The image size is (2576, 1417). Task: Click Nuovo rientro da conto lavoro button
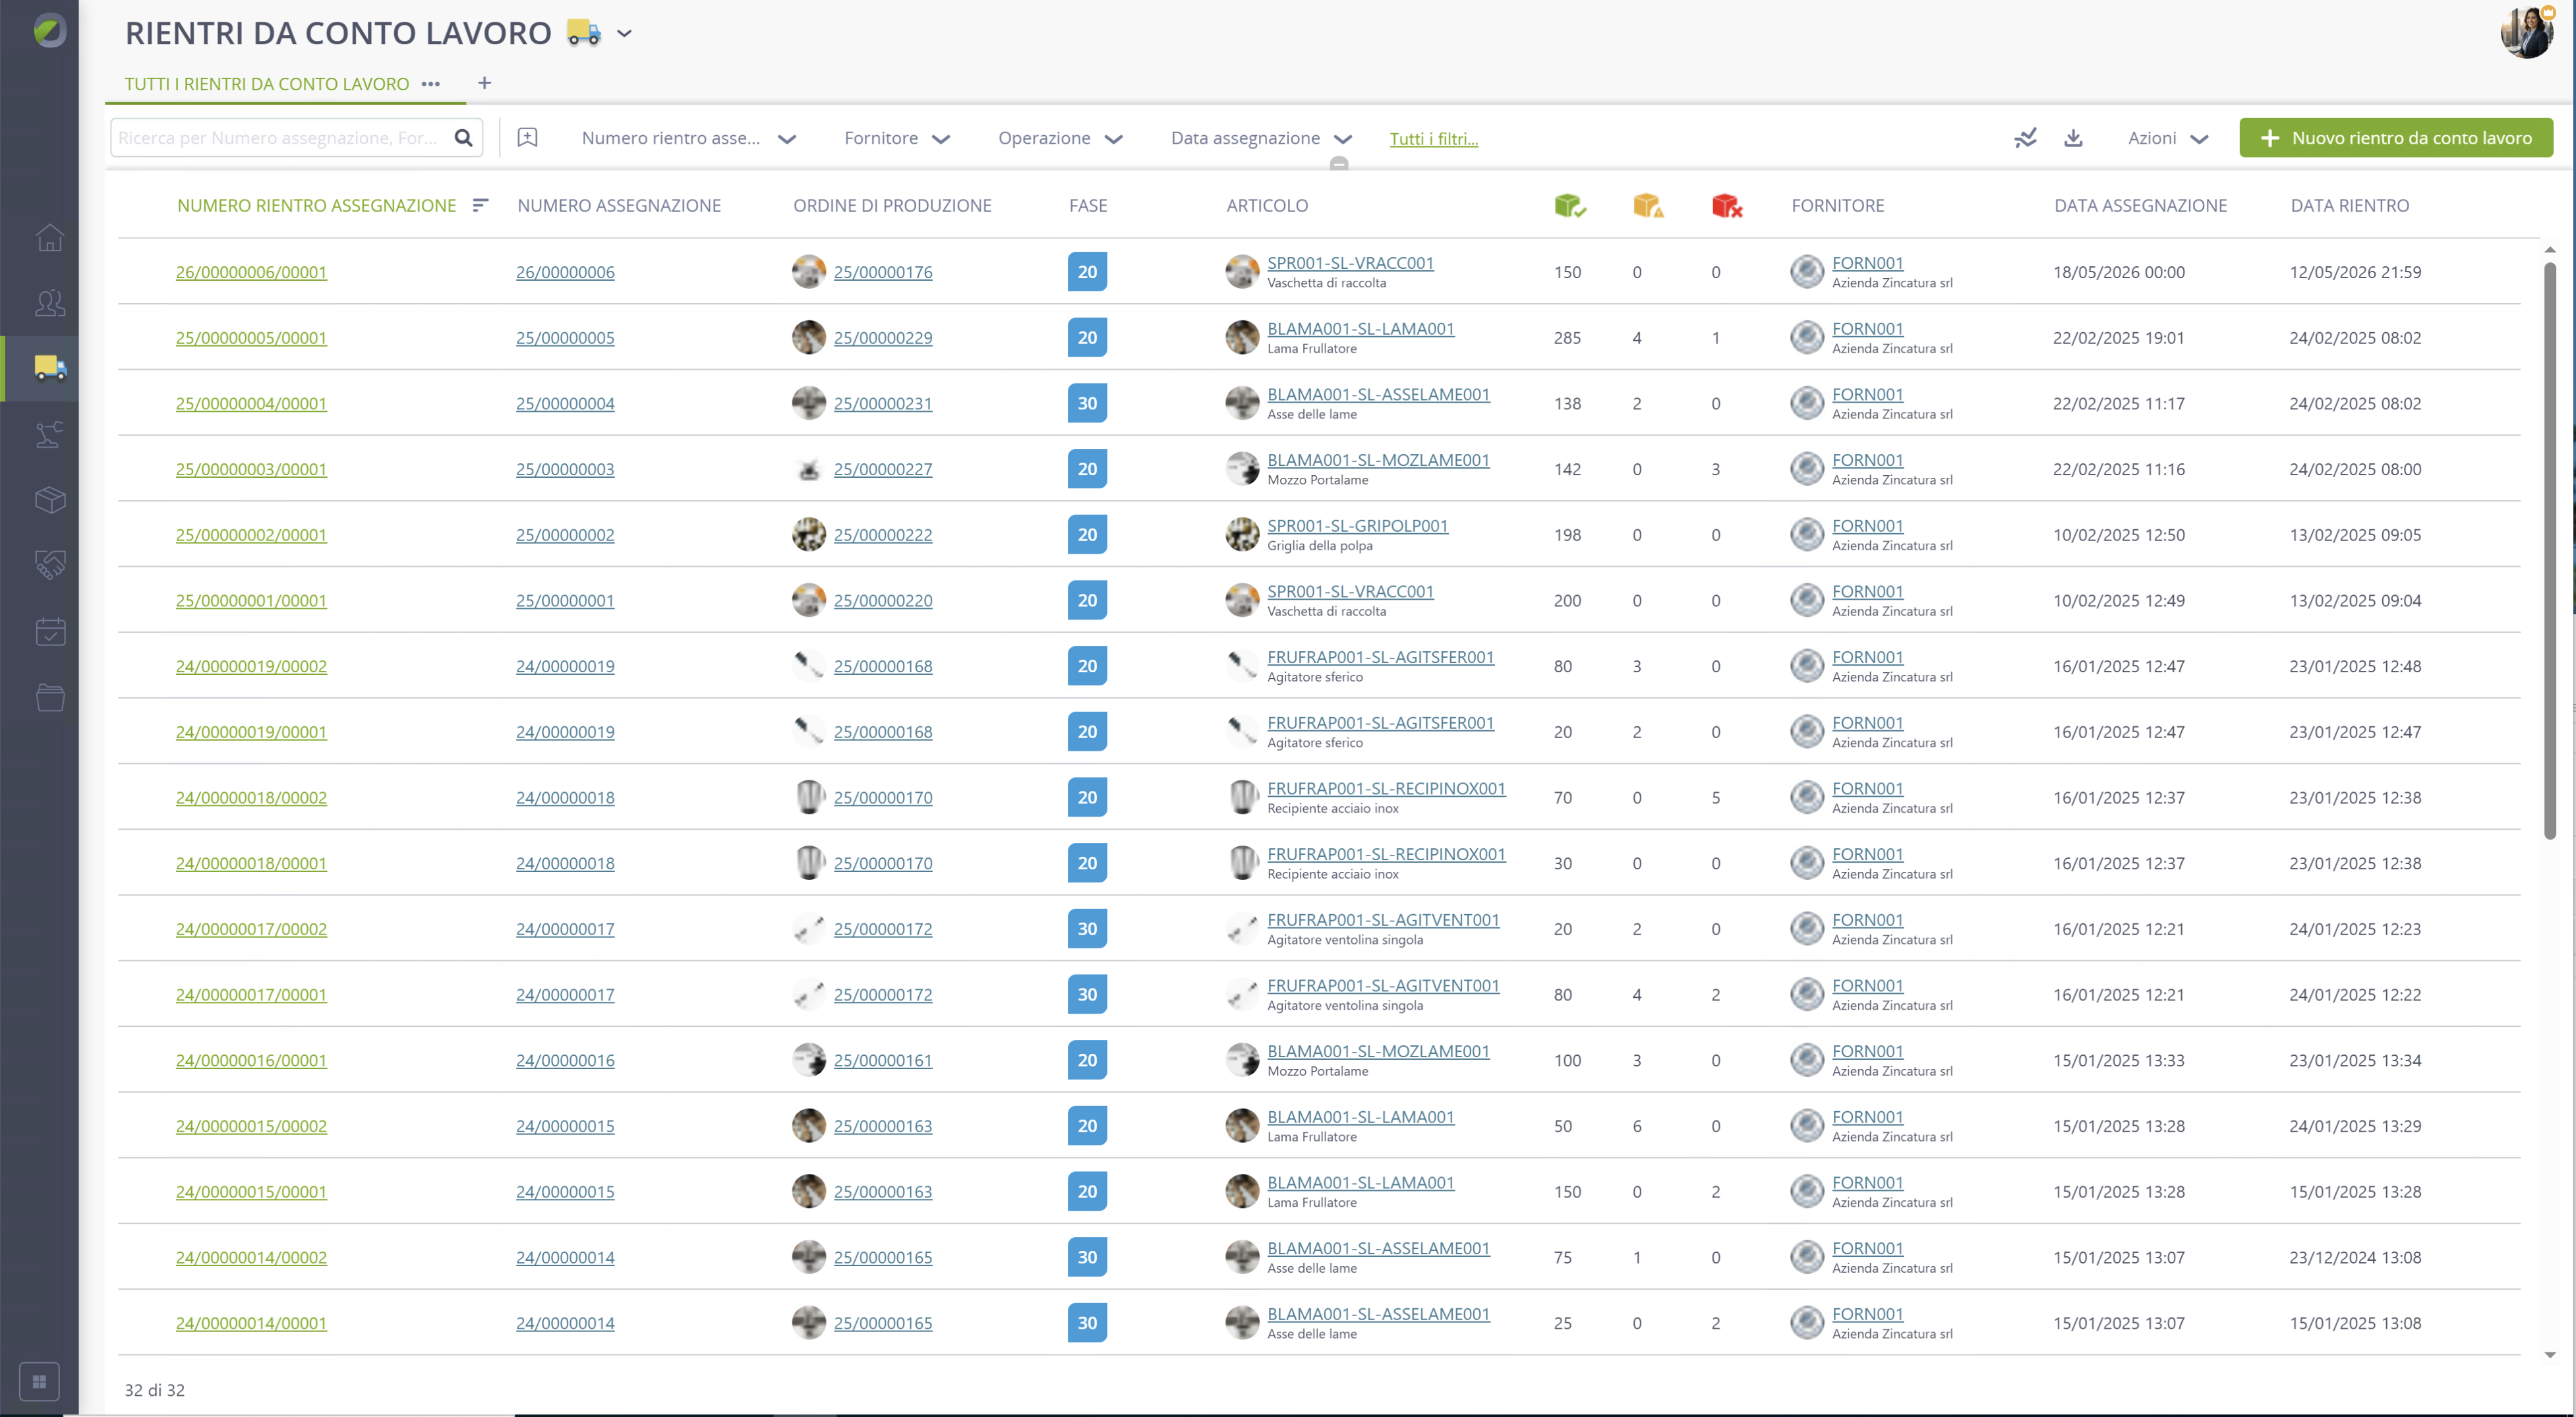pos(2396,138)
